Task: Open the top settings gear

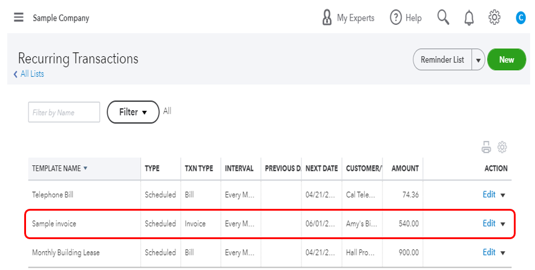Action: 494,18
